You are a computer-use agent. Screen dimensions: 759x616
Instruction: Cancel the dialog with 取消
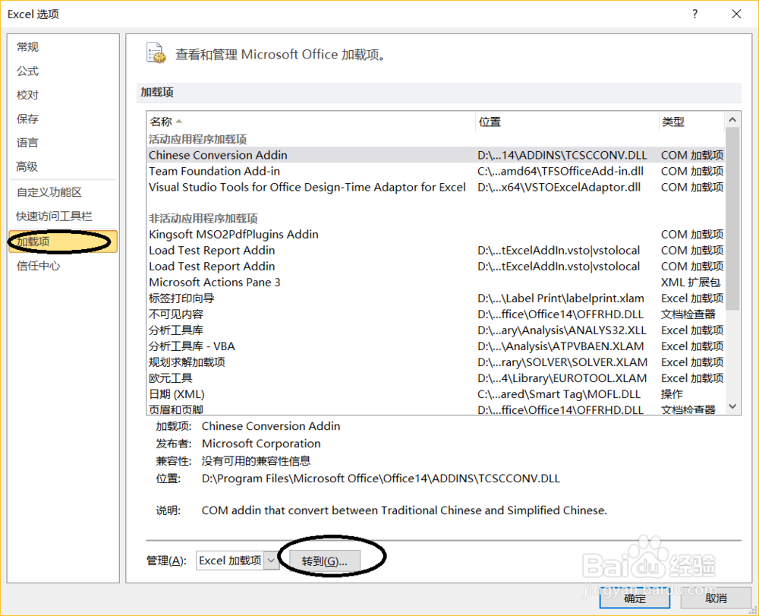pyautogui.click(x=716, y=598)
